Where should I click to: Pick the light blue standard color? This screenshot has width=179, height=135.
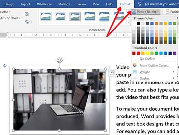click(x=161, y=53)
